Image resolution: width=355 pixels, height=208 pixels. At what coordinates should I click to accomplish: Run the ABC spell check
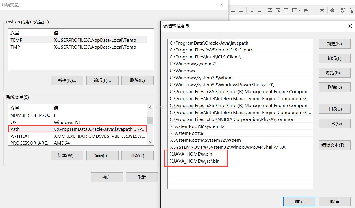[x=342, y=9]
